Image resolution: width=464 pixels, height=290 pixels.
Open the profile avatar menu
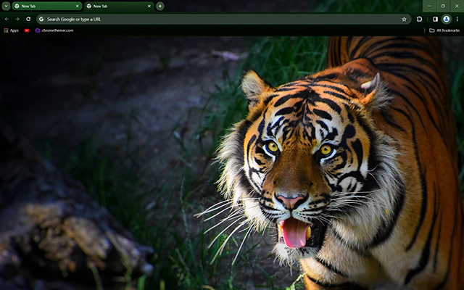447,20
